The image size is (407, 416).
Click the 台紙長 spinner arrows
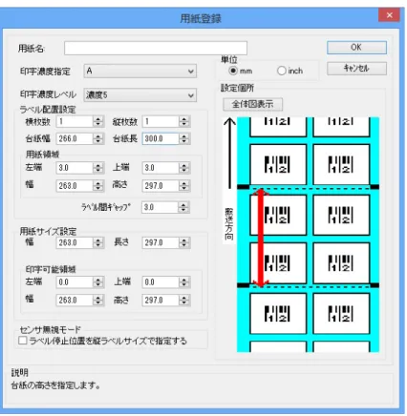pyautogui.click(x=184, y=138)
